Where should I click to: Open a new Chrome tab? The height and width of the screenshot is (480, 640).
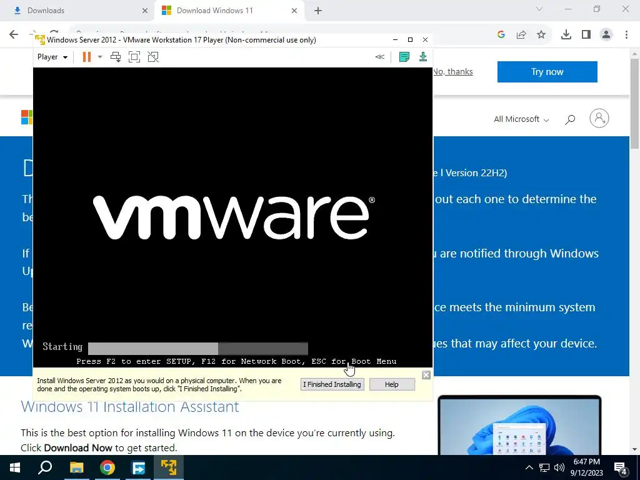[x=318, y=11]
